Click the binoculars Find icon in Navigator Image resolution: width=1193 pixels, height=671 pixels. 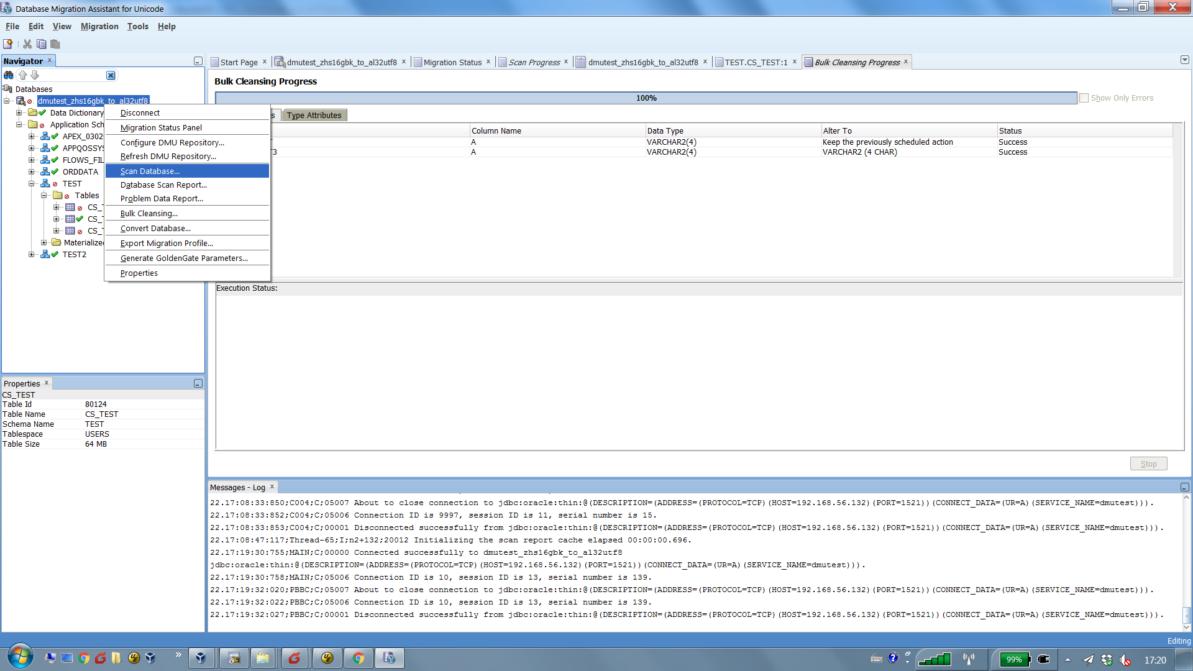click(x=9, y=75)
